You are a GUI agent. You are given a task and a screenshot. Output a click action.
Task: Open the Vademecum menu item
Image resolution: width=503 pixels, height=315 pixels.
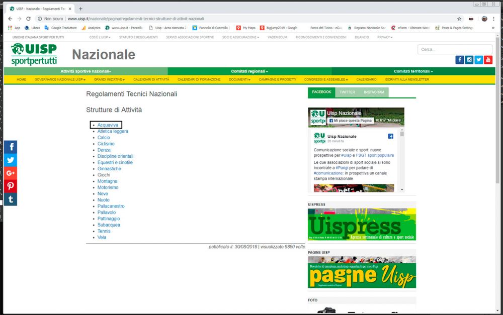click(277, 37)
